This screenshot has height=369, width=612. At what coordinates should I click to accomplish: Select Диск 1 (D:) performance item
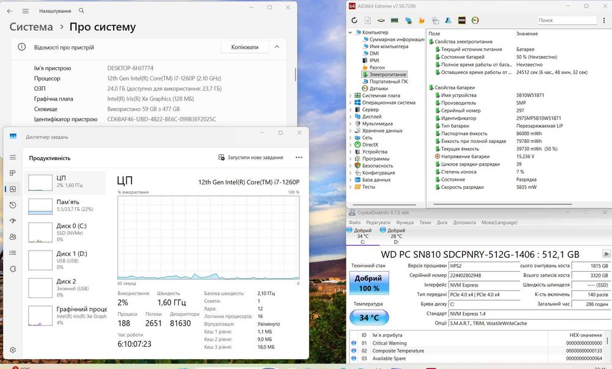[x=65, y=260]
